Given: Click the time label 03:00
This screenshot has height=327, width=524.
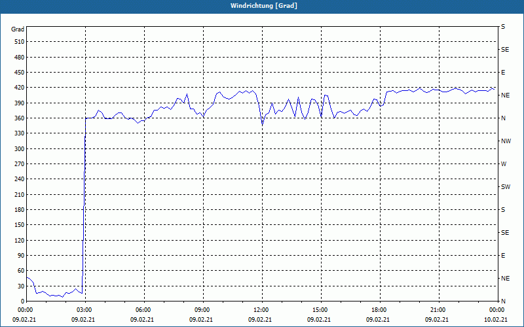Looking at the screenshot, I should 85,310.
